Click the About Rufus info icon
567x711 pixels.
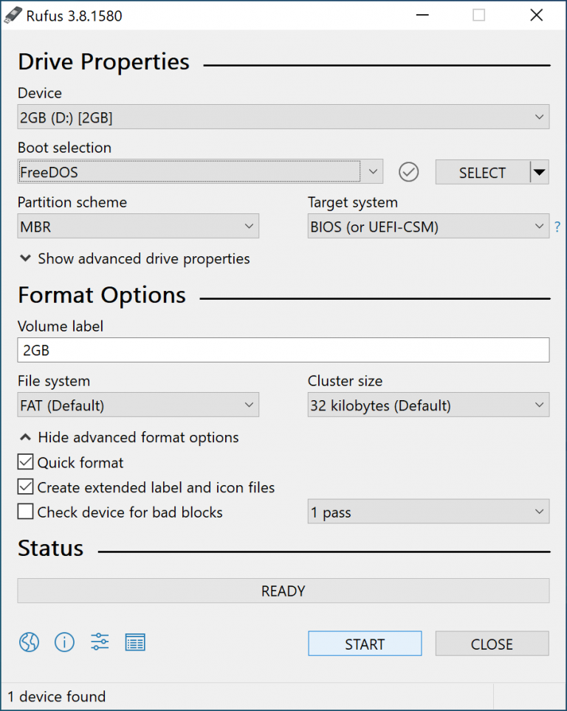point(64,642)
